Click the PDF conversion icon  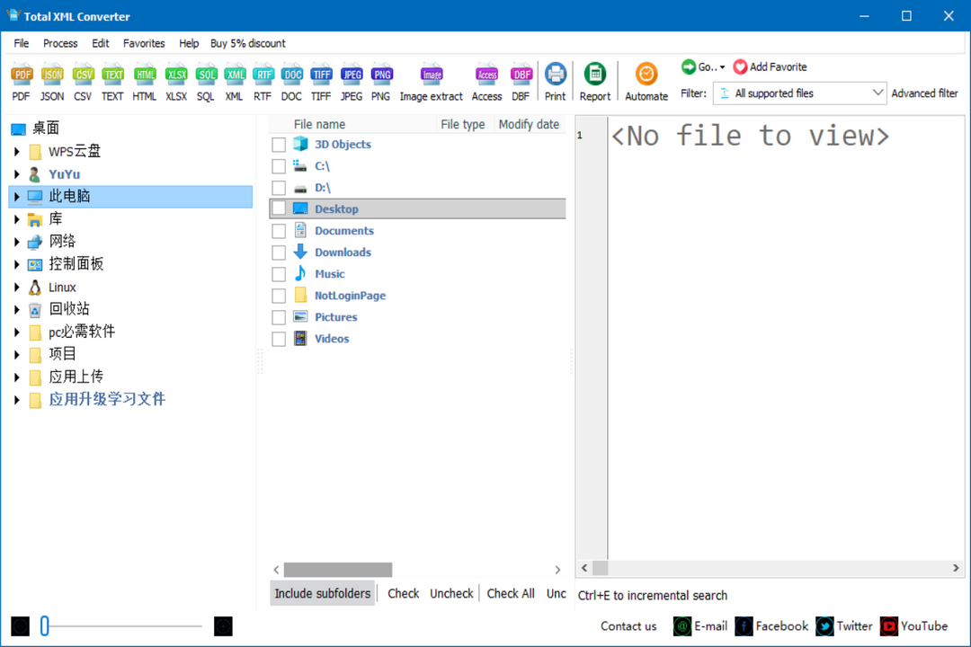point(22,75)
